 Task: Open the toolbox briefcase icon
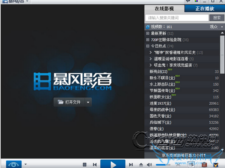pos(204,165)
